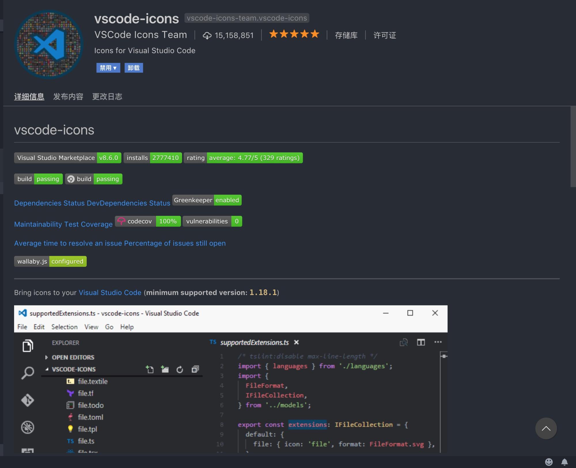
Task: Click the installs 2777410 badge
Action: click(153, 158)
